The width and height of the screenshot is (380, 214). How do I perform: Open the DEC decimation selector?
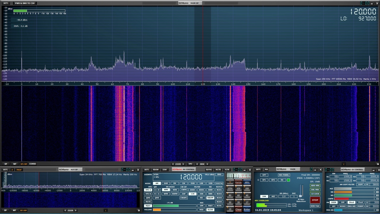pyautogui.click(x=294, y=196)
